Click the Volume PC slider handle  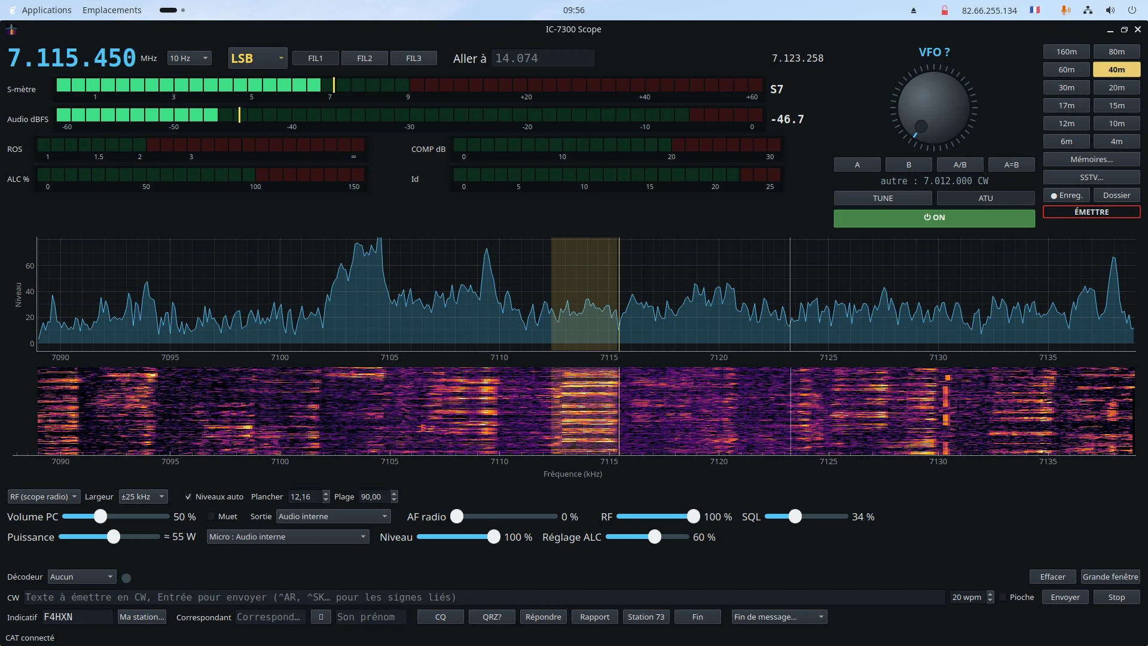100,516
